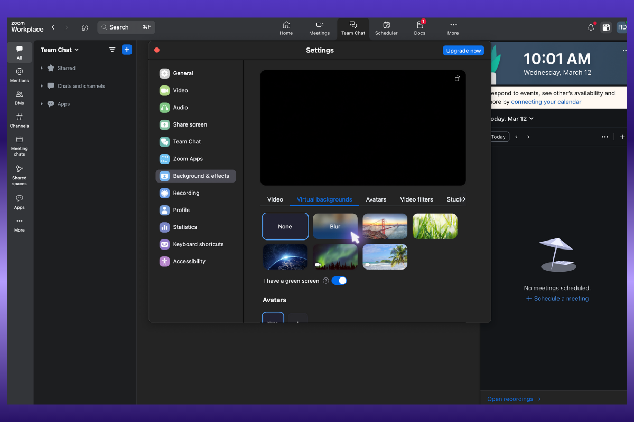Screen dimensions: 634x422
Task: Select the Earth from space background
Action: click(x=285, y=257)
